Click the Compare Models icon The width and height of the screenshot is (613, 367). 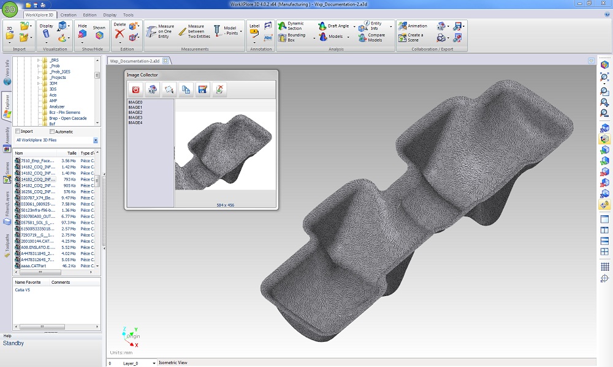[x=370, y=37]
